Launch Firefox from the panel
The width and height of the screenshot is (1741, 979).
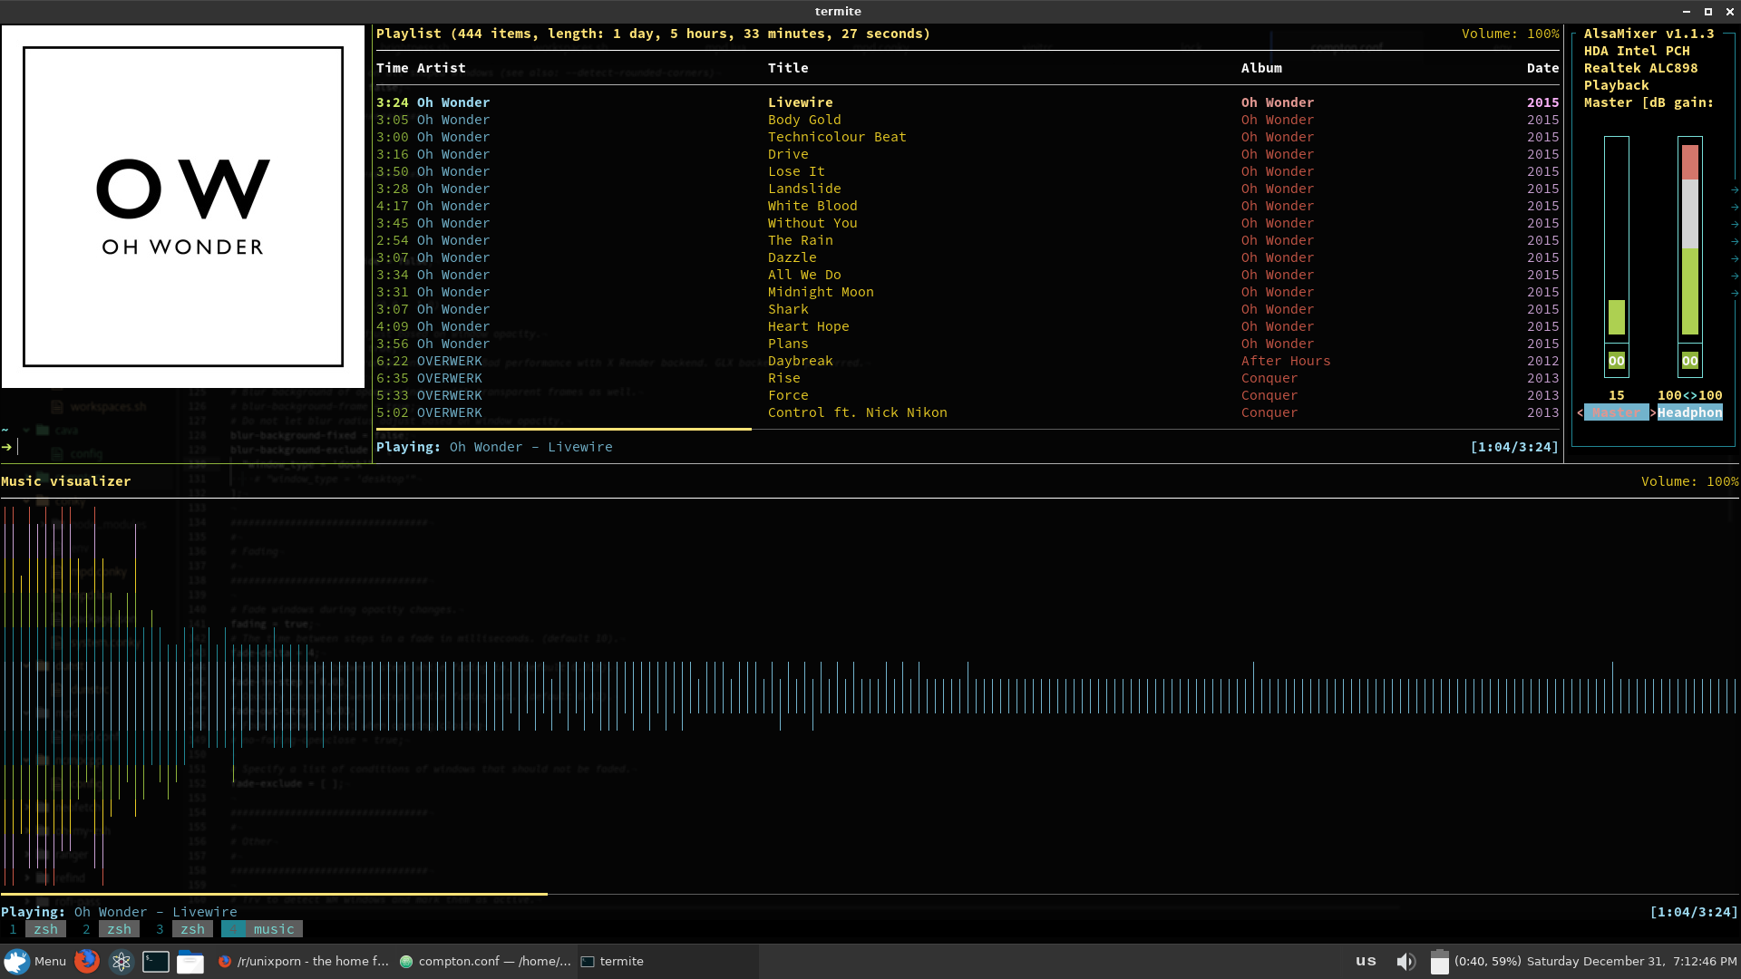click(x=87, y=961)
